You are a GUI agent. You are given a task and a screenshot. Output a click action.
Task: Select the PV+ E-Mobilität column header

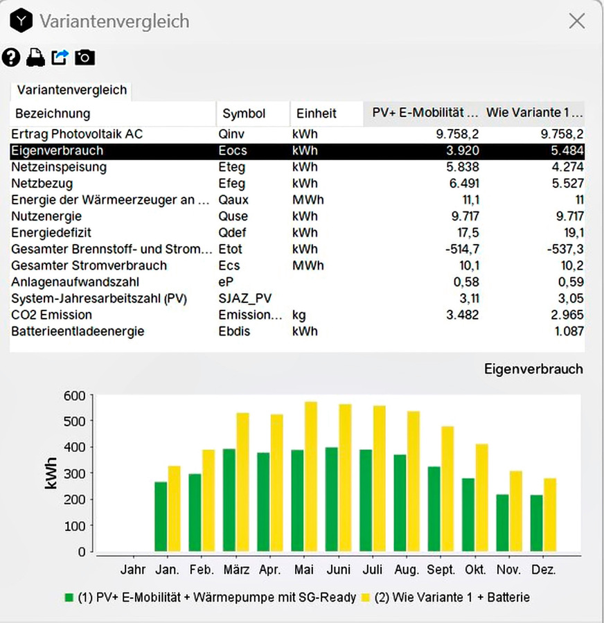pos(425,113)
